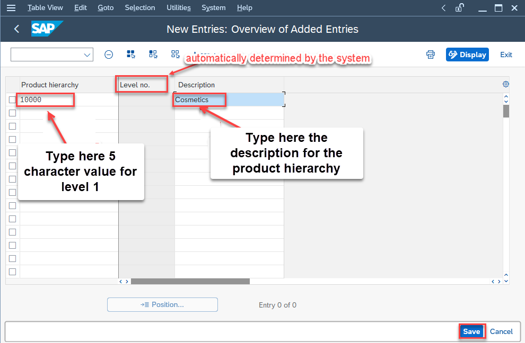The image size is (525, 343).
Task: Click the lock icon in title bar
Action: coord(460,8)
